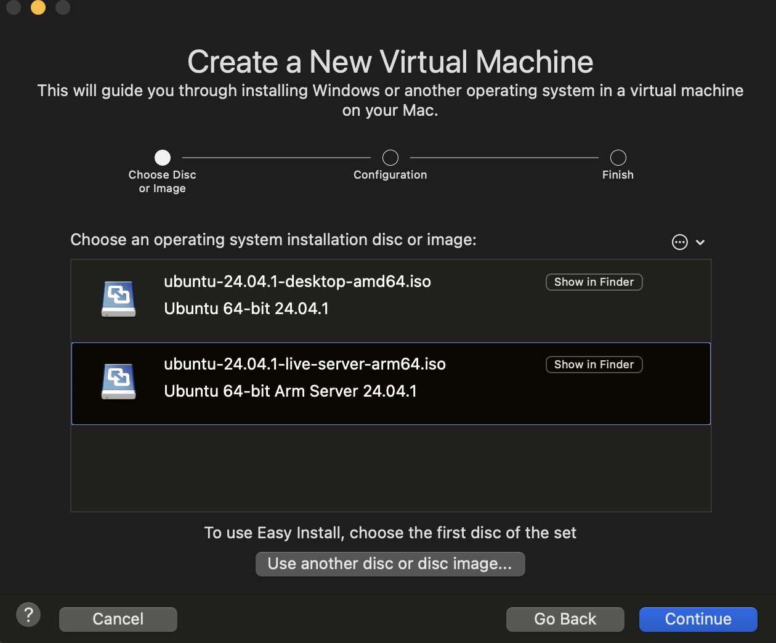The width and height of the screenshot is (776, 643).
Task: Click the disc icon beside ubuntu-24.04.1-live-server-arm64.iso
Action: point(118,381)
